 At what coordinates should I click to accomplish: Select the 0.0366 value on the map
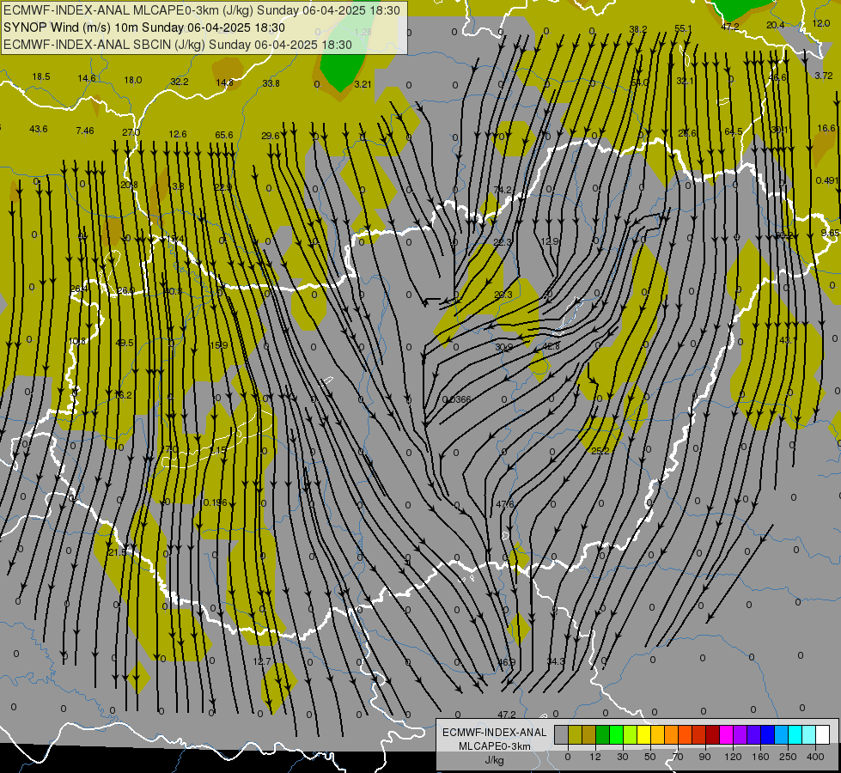tap(456, 399)
